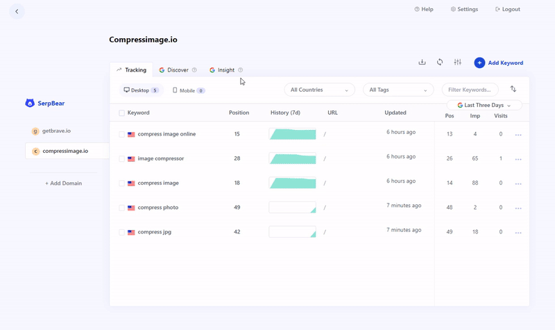The width and height of the screenshot is (555, 330).
Task: Click the refresh keywords icon
Action: tap(440, 63)
